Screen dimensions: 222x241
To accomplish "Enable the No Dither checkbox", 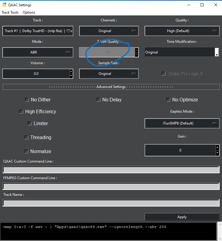I will [x=27, y=100].
